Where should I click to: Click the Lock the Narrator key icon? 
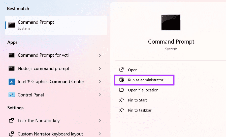pyautogui.click(x=12, y=121)
